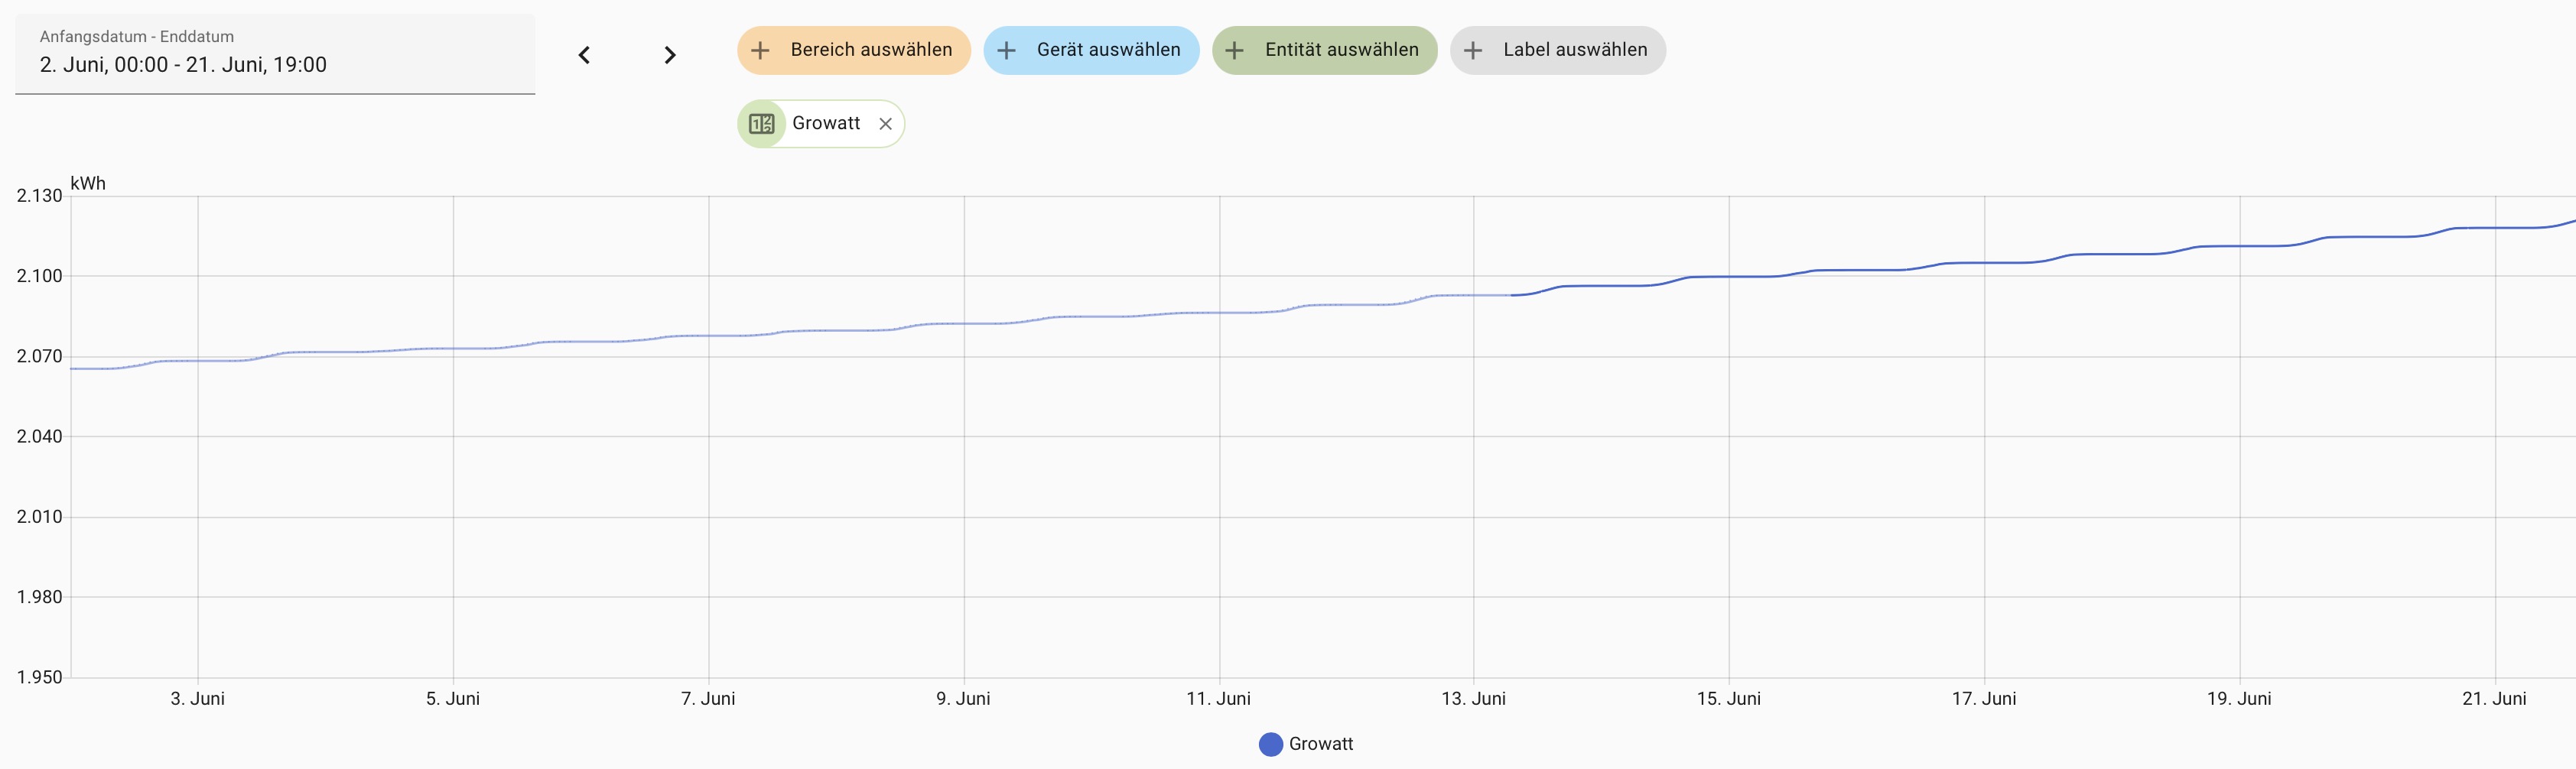
Task: Open Gerät auswählen device picker
Action: click(1108, 50)
